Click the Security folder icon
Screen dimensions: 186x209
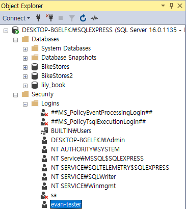click(25, 94)
